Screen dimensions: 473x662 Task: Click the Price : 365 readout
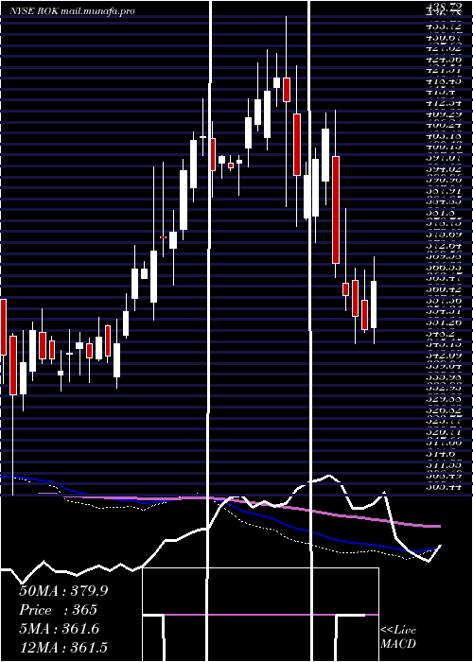[59, 610]
